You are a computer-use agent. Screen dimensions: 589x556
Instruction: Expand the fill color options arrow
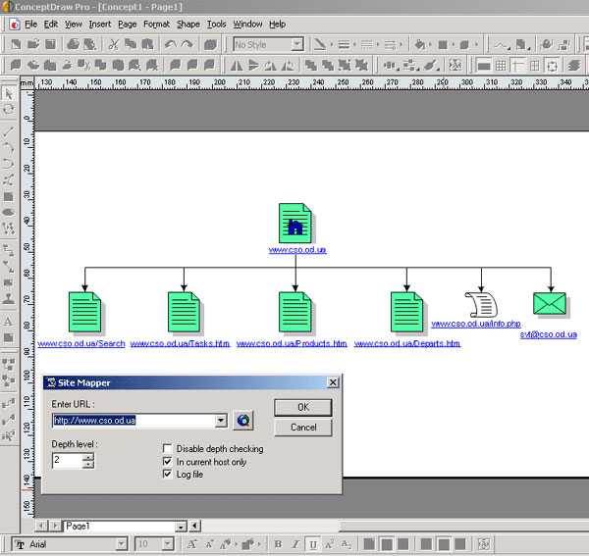coord(430,45)
